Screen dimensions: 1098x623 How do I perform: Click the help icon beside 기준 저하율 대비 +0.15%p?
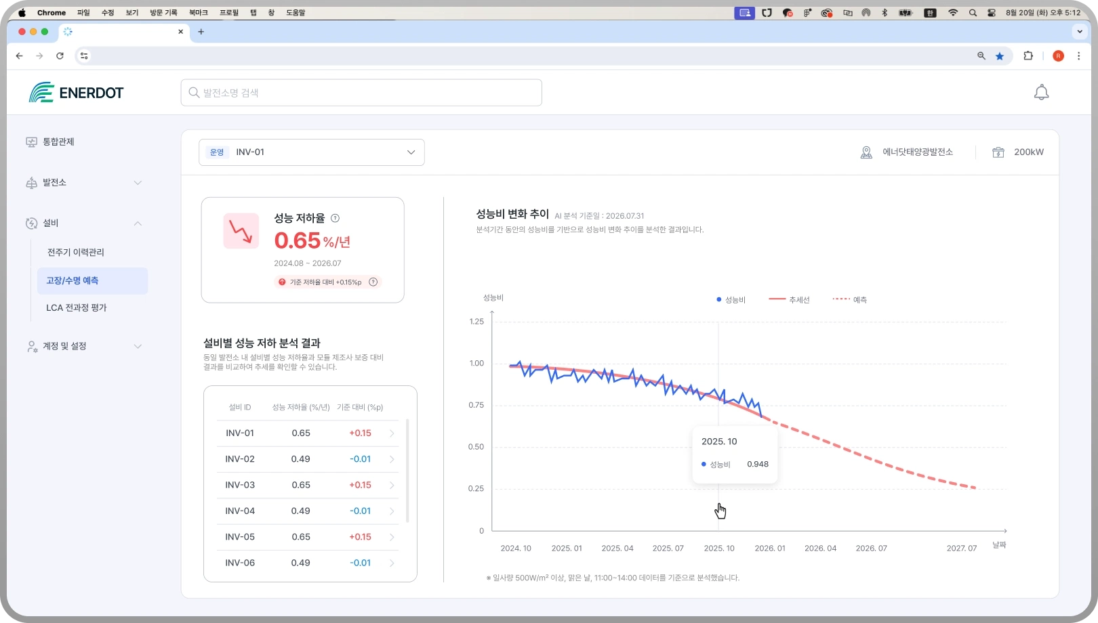point(373,282)
